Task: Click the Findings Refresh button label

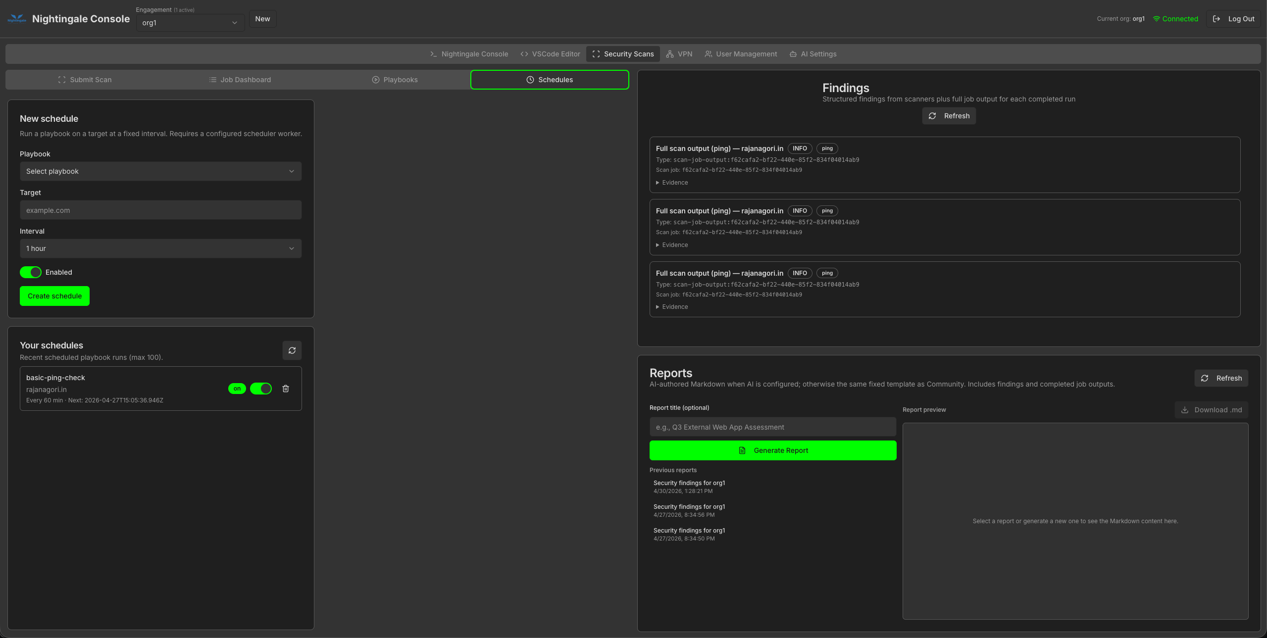Action: click(957, 116)
